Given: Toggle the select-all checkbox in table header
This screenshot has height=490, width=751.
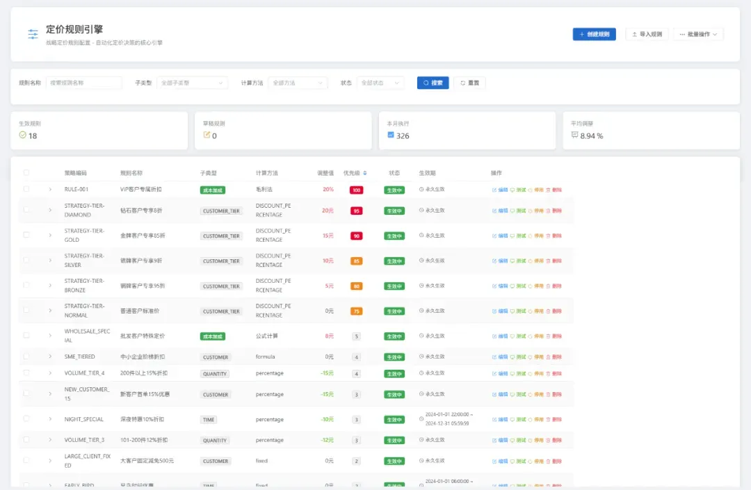Looking at the screenshot, I should tap(26, 173).
